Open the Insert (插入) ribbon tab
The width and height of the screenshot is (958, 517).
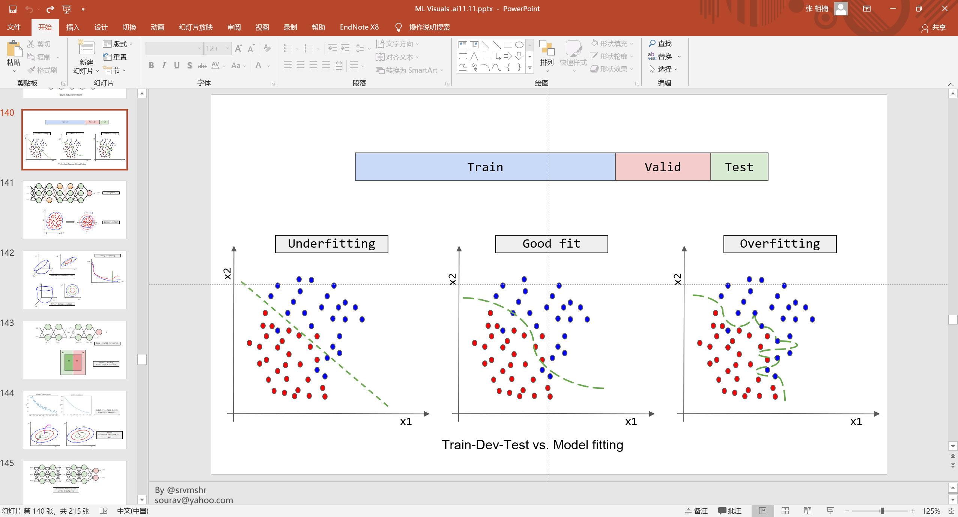[x=73, y=27]
